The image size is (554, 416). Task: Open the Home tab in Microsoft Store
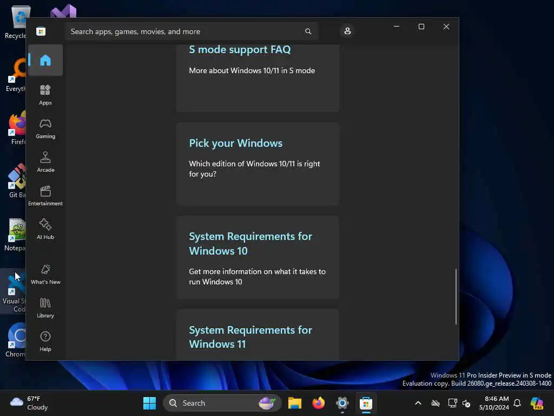[x=45, y=60]
